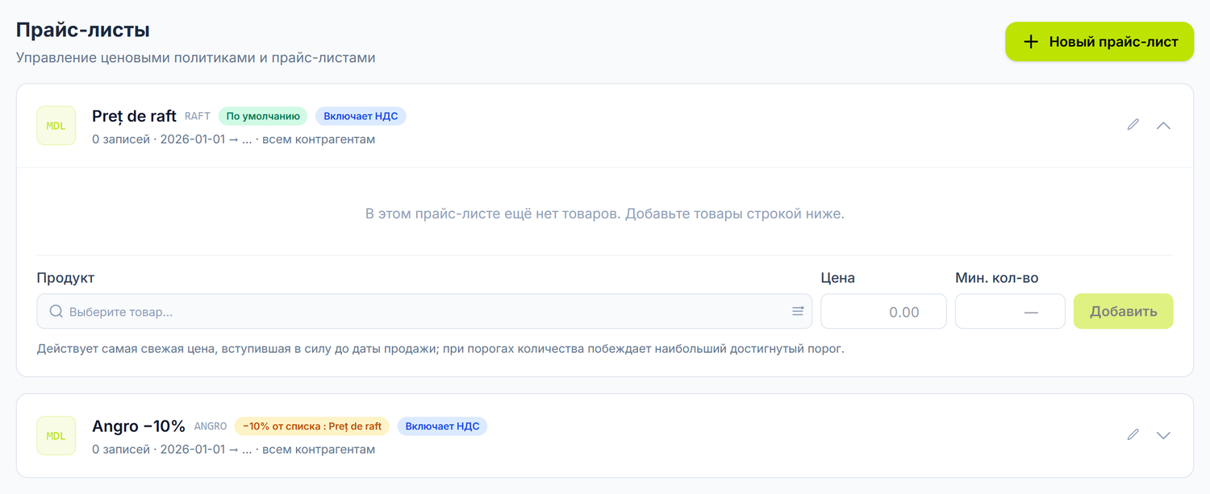This screenshot has width=1210, height=494.
Task: Click the Прайс-листы page heading
Action: coord(83,30)
